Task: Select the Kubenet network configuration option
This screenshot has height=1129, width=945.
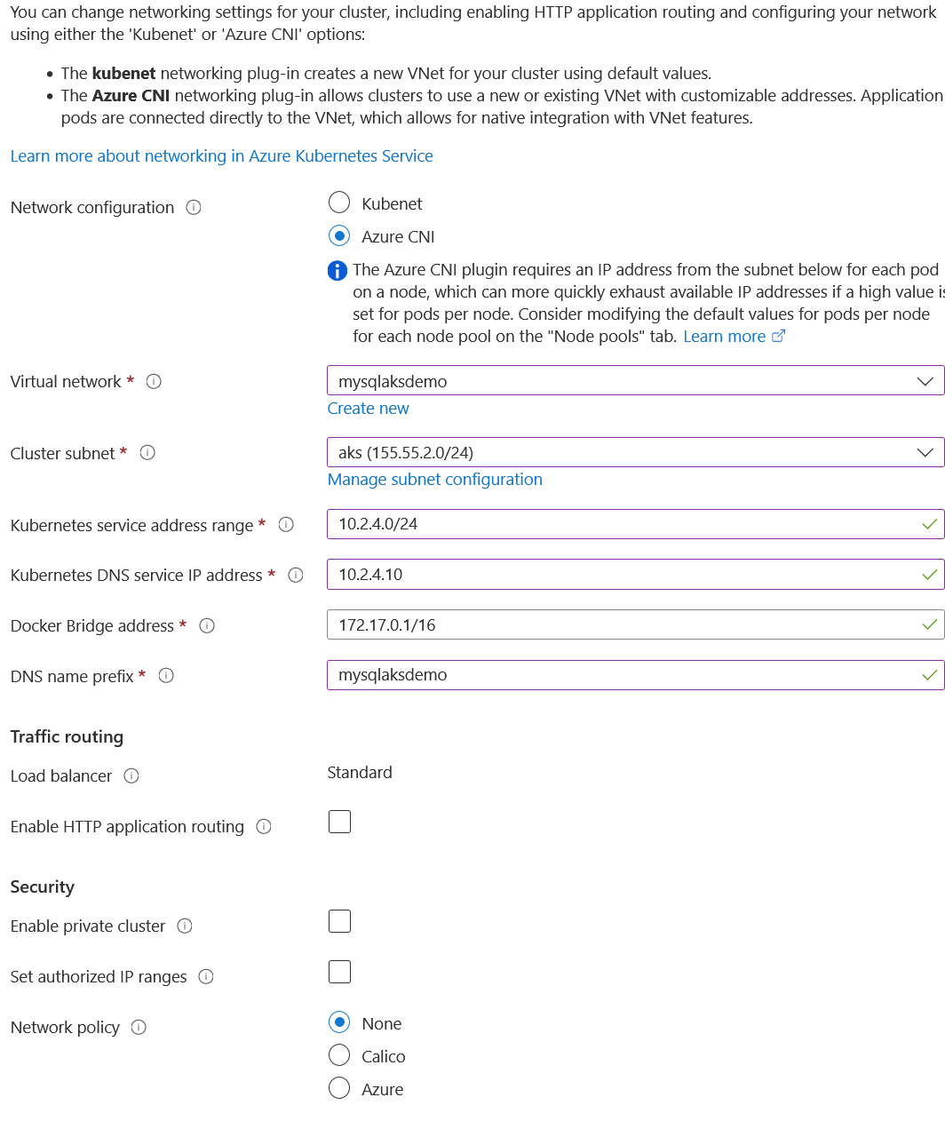Action: [x=339, y=203]
